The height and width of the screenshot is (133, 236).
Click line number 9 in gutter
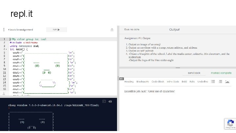[4, 66]
